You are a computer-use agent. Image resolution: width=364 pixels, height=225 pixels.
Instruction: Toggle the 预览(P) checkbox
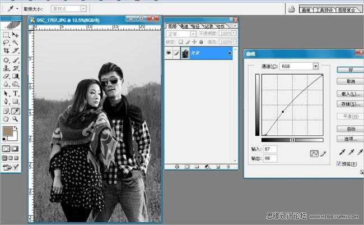point(339,164)
